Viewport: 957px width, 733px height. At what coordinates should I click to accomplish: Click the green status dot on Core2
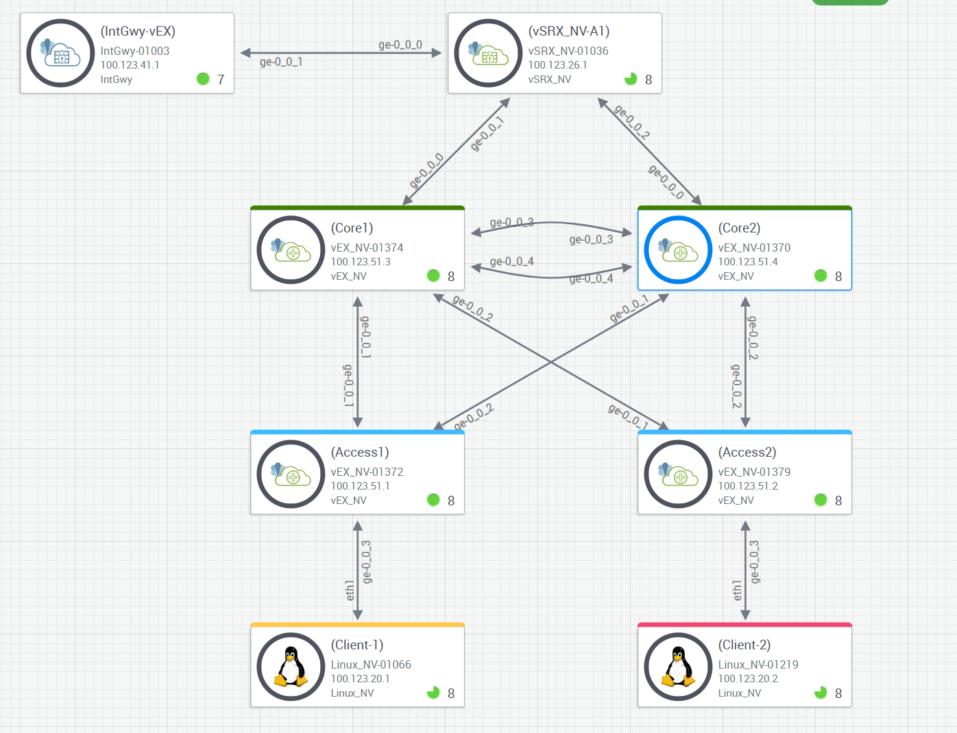tap(821, 276)
